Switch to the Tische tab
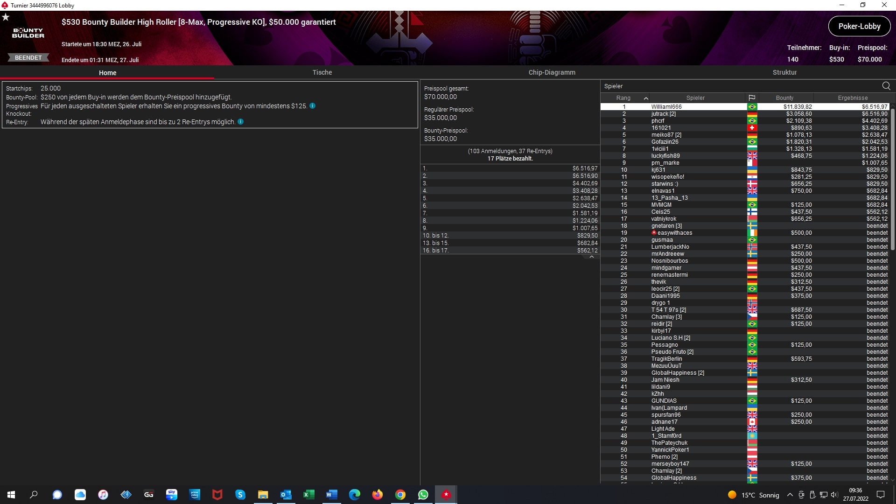896x504 pixels. point(322,72)
